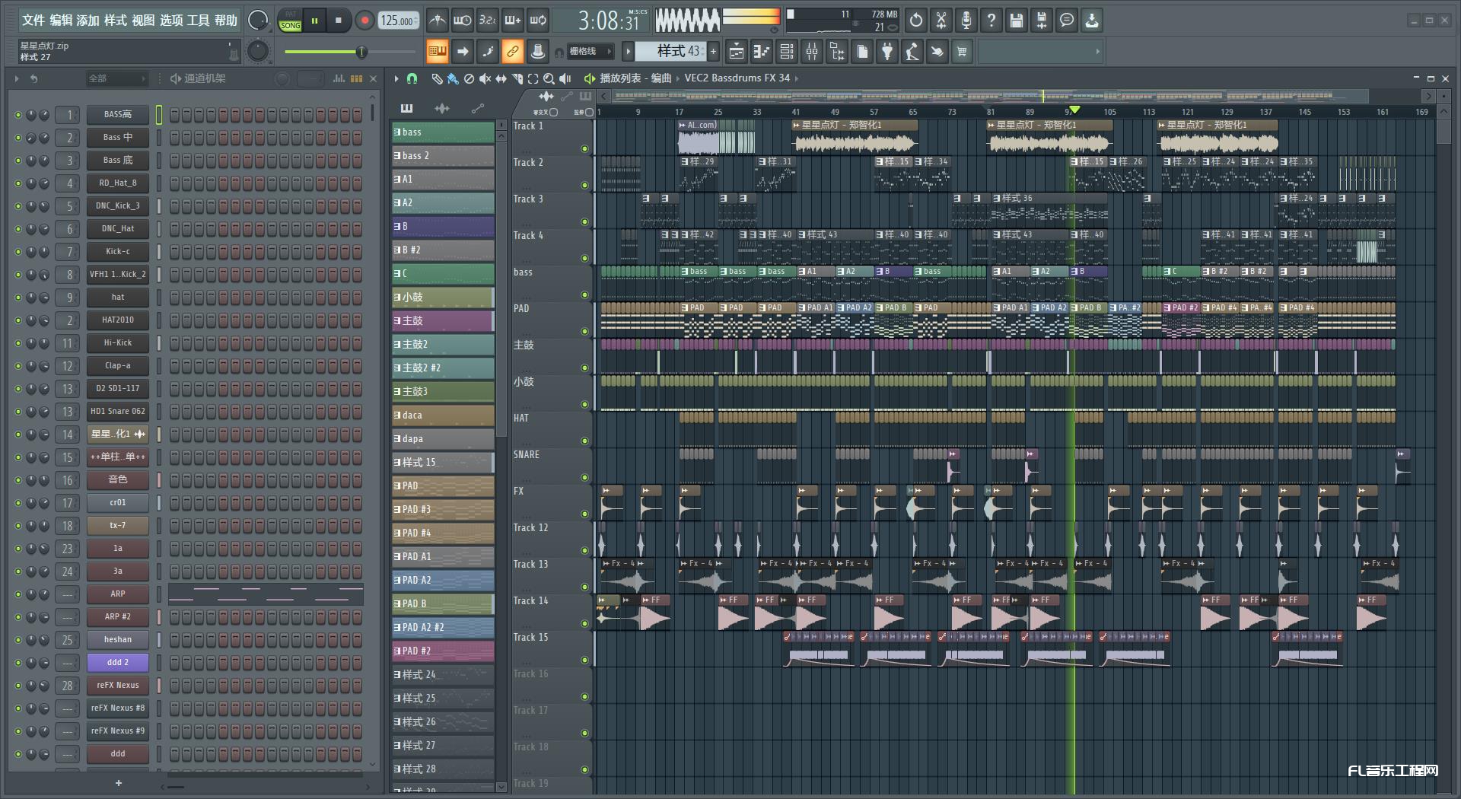
Task: Select the PAD A2 pattern in picker
Action: pos(443,581)
